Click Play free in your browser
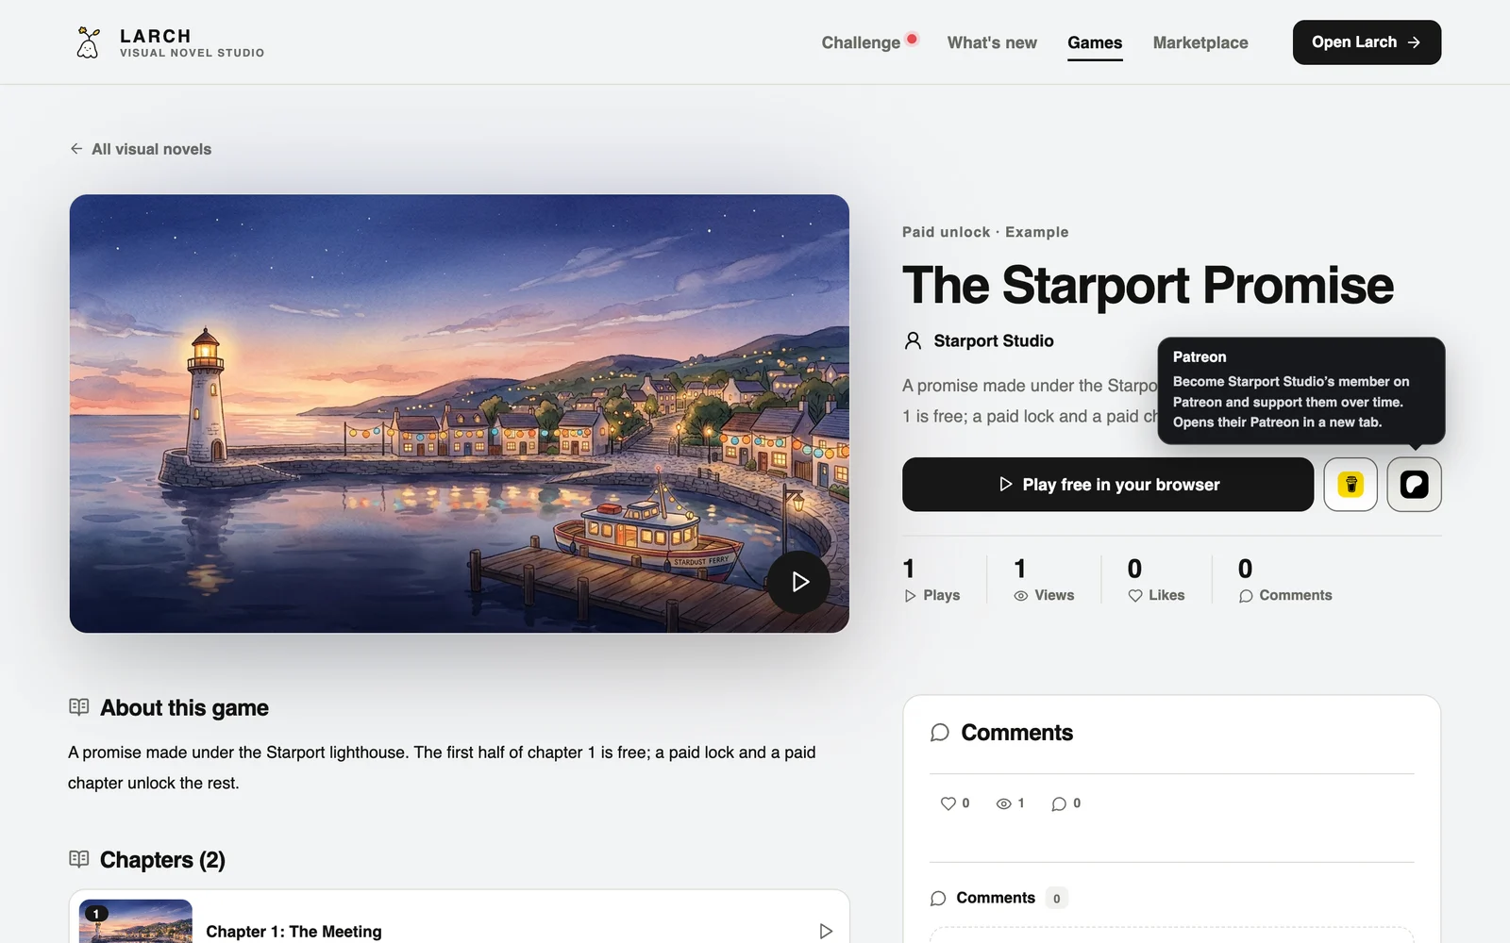Viewport: 1510px width, 943px height. pyautogui.click(x=1108, y=485)
